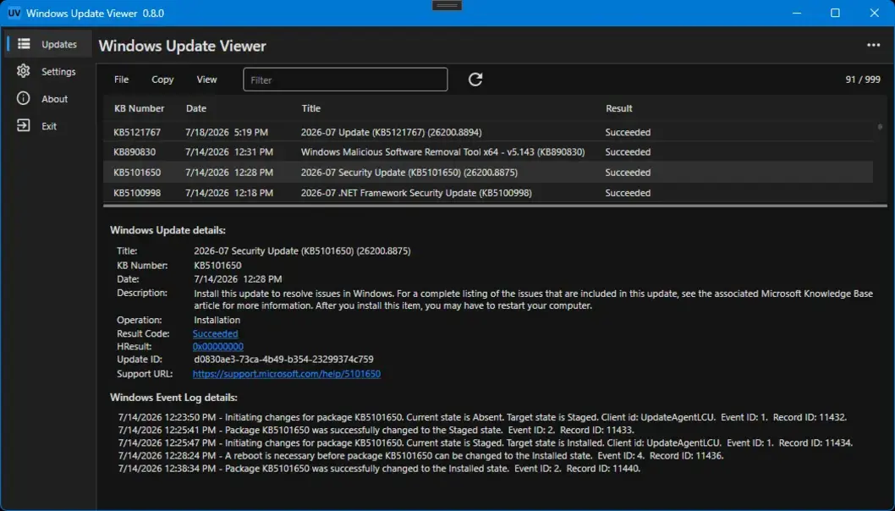This screenshot has width=895, height=511.
Task: Open the View menu
Action: click(x=206, y=80)
